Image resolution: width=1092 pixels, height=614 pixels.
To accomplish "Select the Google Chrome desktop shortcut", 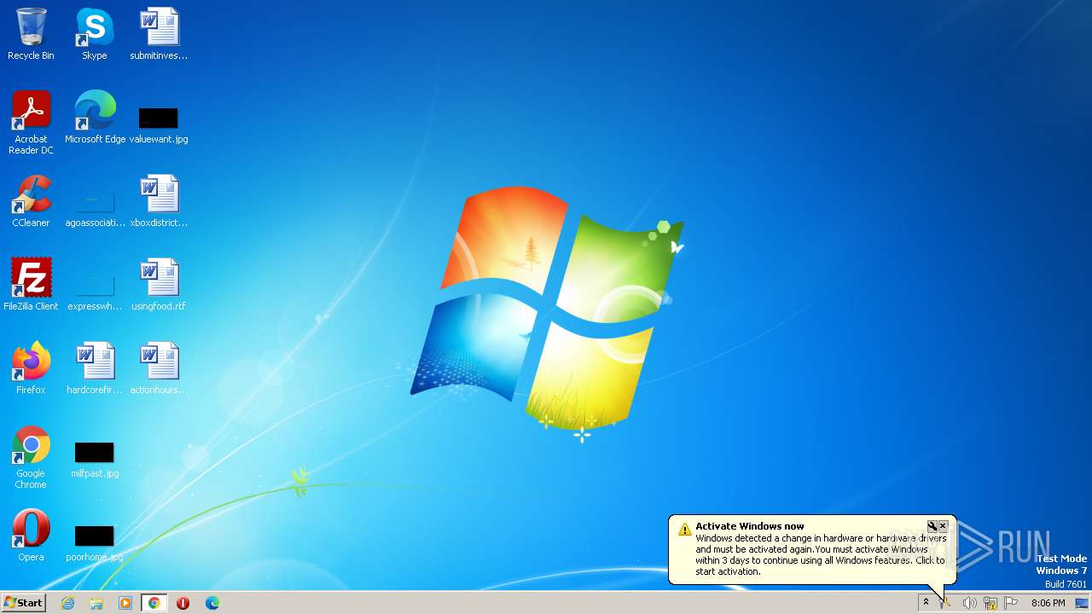I will [x=31, y=457].
